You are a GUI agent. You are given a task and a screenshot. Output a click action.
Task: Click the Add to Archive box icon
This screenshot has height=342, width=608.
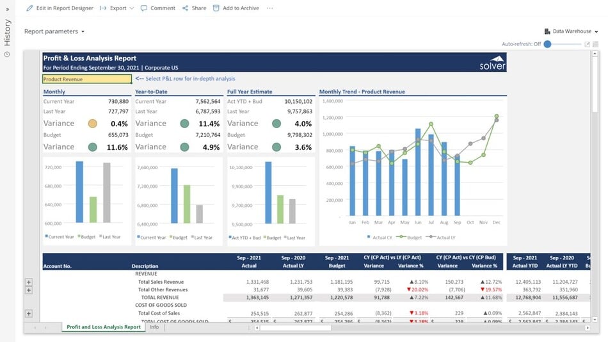click(x=216, y=8)
